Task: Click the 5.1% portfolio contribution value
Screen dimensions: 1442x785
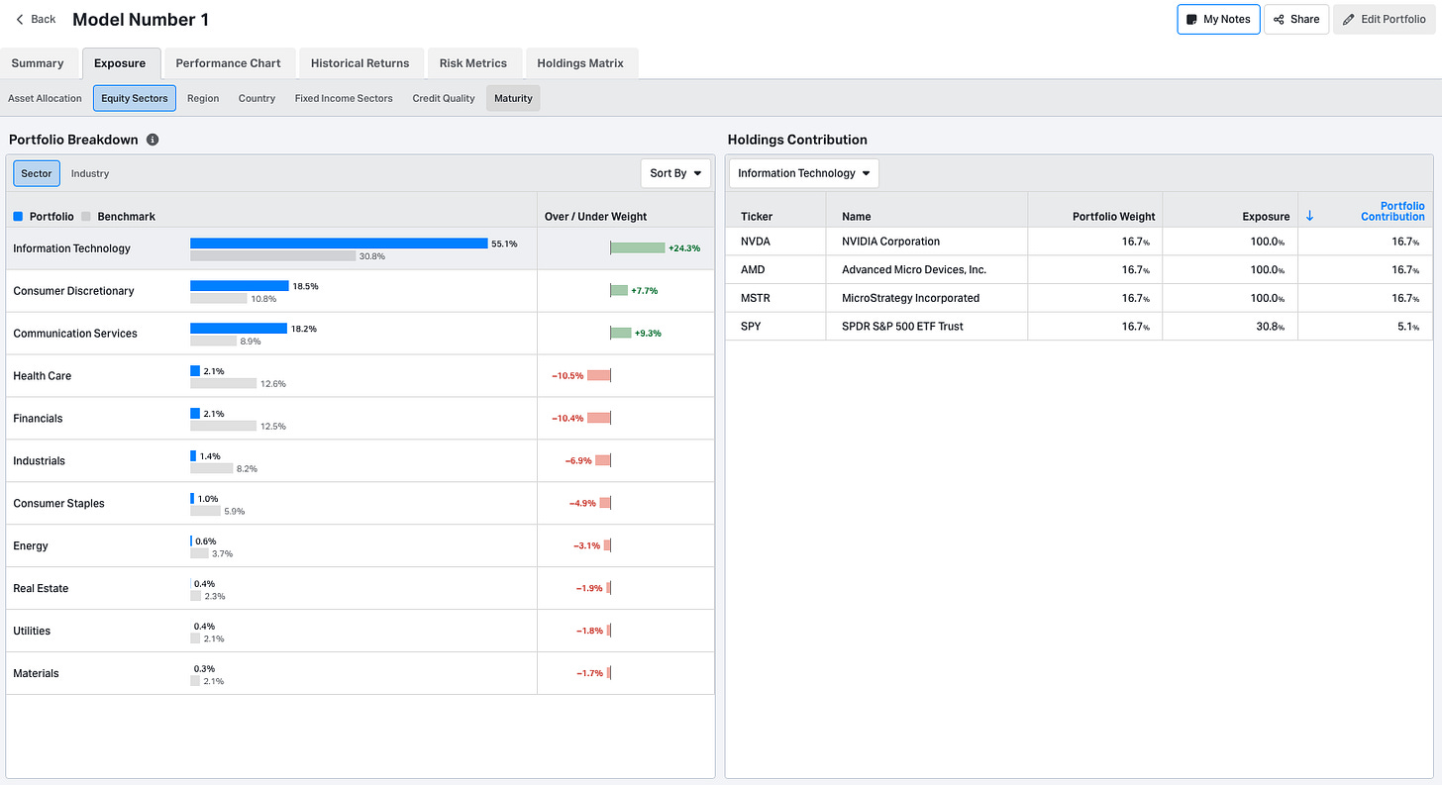Action: [1408, 327]
